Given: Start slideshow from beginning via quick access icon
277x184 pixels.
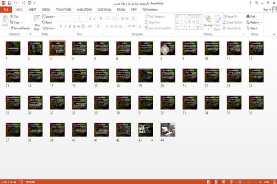Looking at the screenshot, I should 30,3.
